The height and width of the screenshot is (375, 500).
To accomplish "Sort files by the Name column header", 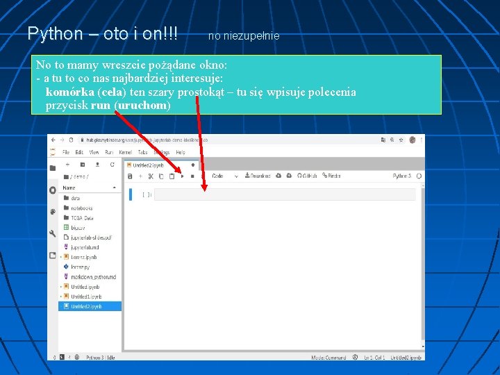I will point(69,187).
